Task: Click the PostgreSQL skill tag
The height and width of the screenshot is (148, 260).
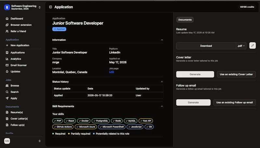Action: click(x=101, y=121)
